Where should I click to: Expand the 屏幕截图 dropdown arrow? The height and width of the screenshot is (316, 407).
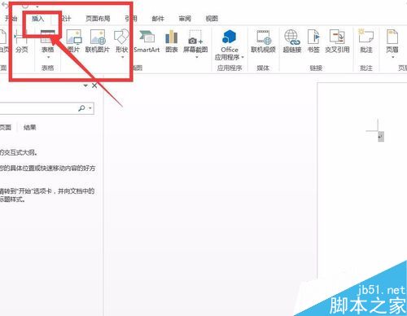click(x=197, y=57)
